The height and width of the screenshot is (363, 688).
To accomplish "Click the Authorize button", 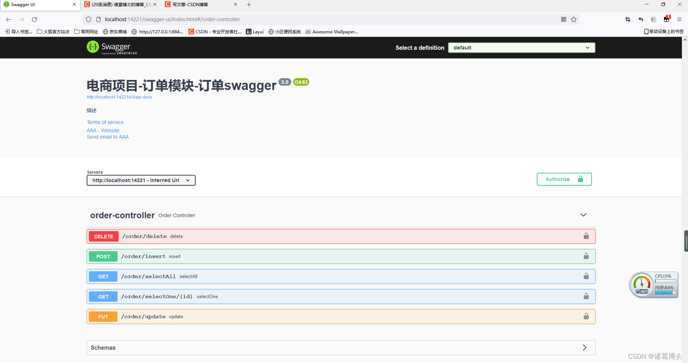I will coord(564,179).
